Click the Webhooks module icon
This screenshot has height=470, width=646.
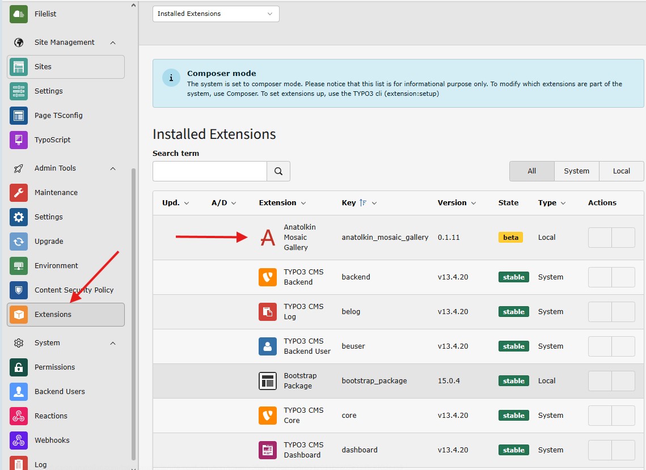click(19, 441)
